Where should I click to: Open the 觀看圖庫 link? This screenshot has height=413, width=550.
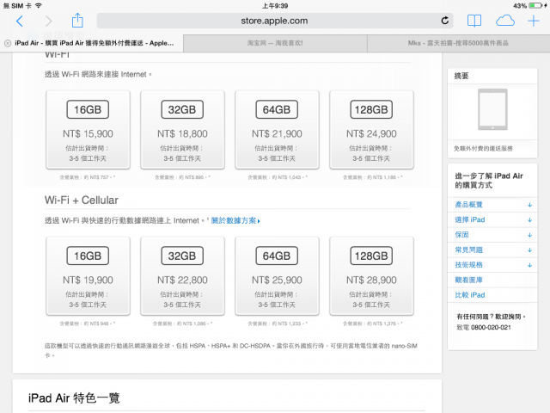(x=468, y=280)
